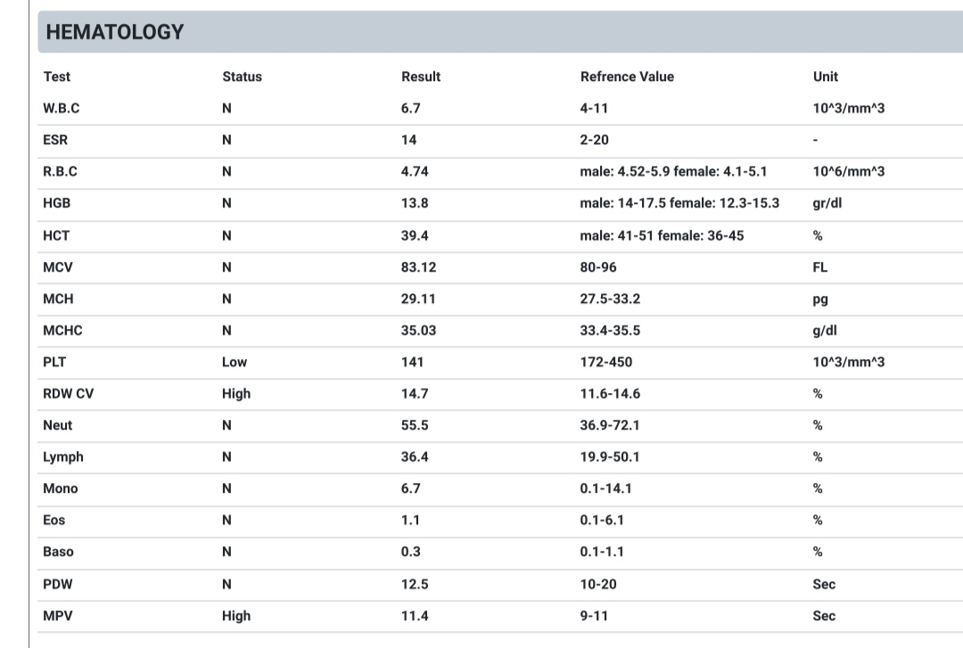Select the Test column header
The height and width of the screenshot is (648, 963).
coord(56,77)
